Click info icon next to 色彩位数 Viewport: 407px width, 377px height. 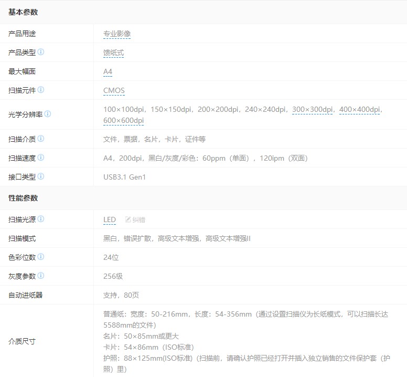[41, 257]
